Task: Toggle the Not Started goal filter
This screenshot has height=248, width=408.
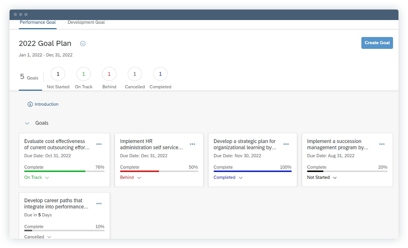Action: (x=58, y=74)
